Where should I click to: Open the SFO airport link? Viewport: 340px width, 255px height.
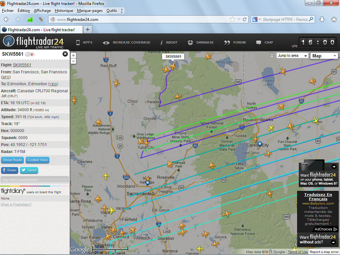coord(6,77)
